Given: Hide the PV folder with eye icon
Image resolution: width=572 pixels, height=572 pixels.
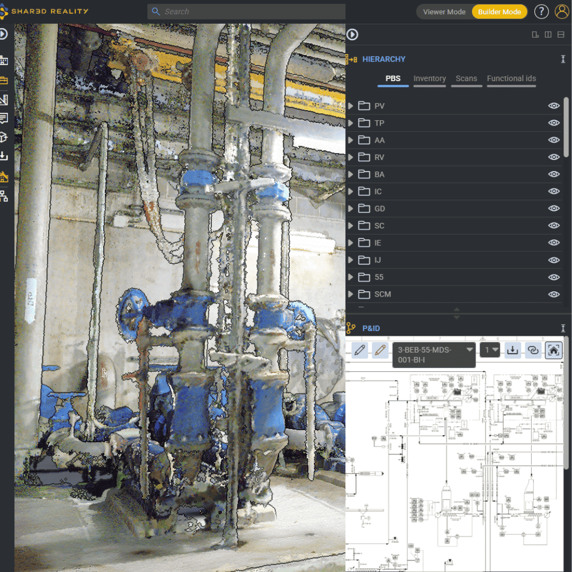Looking at the screenshot, I should click(x=553, y=106).
